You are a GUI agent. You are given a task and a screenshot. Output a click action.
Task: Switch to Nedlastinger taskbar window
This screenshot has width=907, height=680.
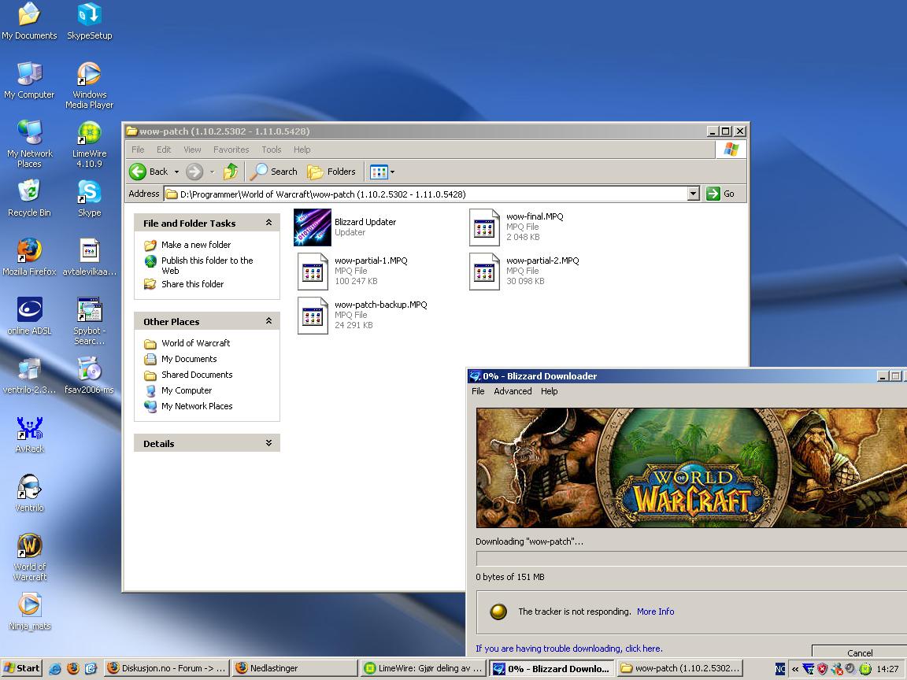pyautogui.click(x=295, y=668)
